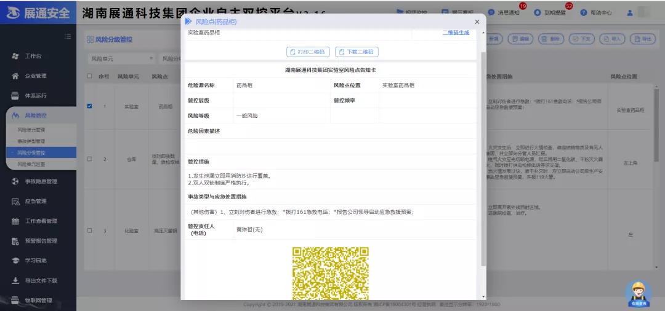Viewport: 665px width, 311px height.
Task: Click the 仓库 cell in row 2
Action: click(x=132, y=160)
